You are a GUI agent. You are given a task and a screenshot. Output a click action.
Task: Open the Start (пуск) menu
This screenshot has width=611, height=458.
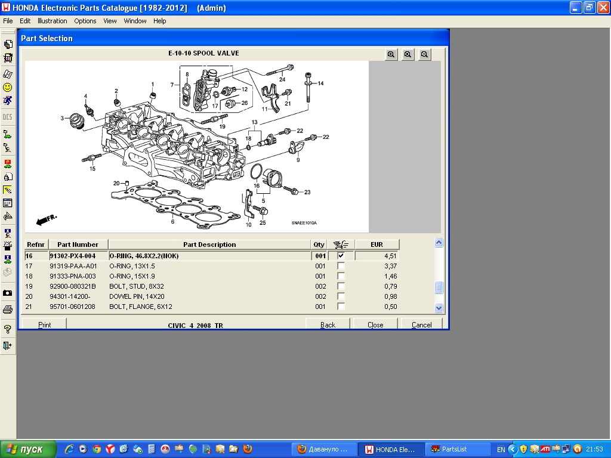tap(28, 449)
